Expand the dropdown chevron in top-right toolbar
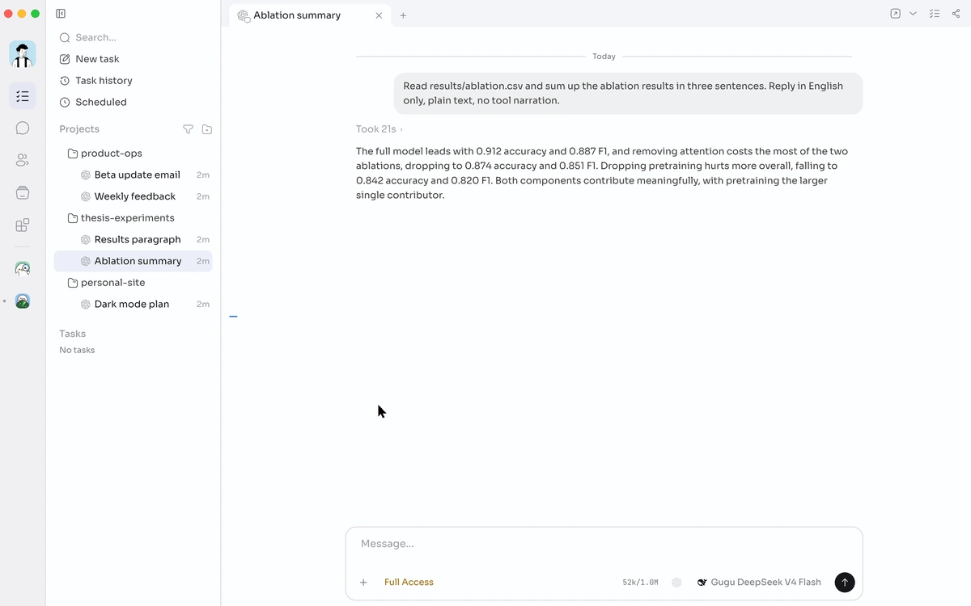This screenshot has height=606, width=971. pyautogui.click(x=913, y=14)
